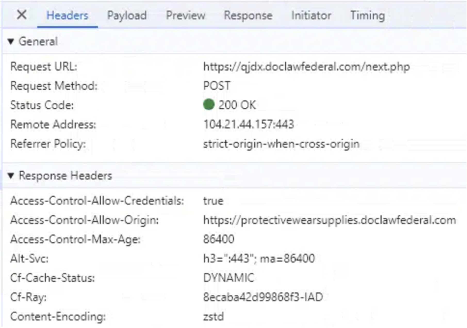
Task: Open the Initiator tab
Action: tap(311, 15)
